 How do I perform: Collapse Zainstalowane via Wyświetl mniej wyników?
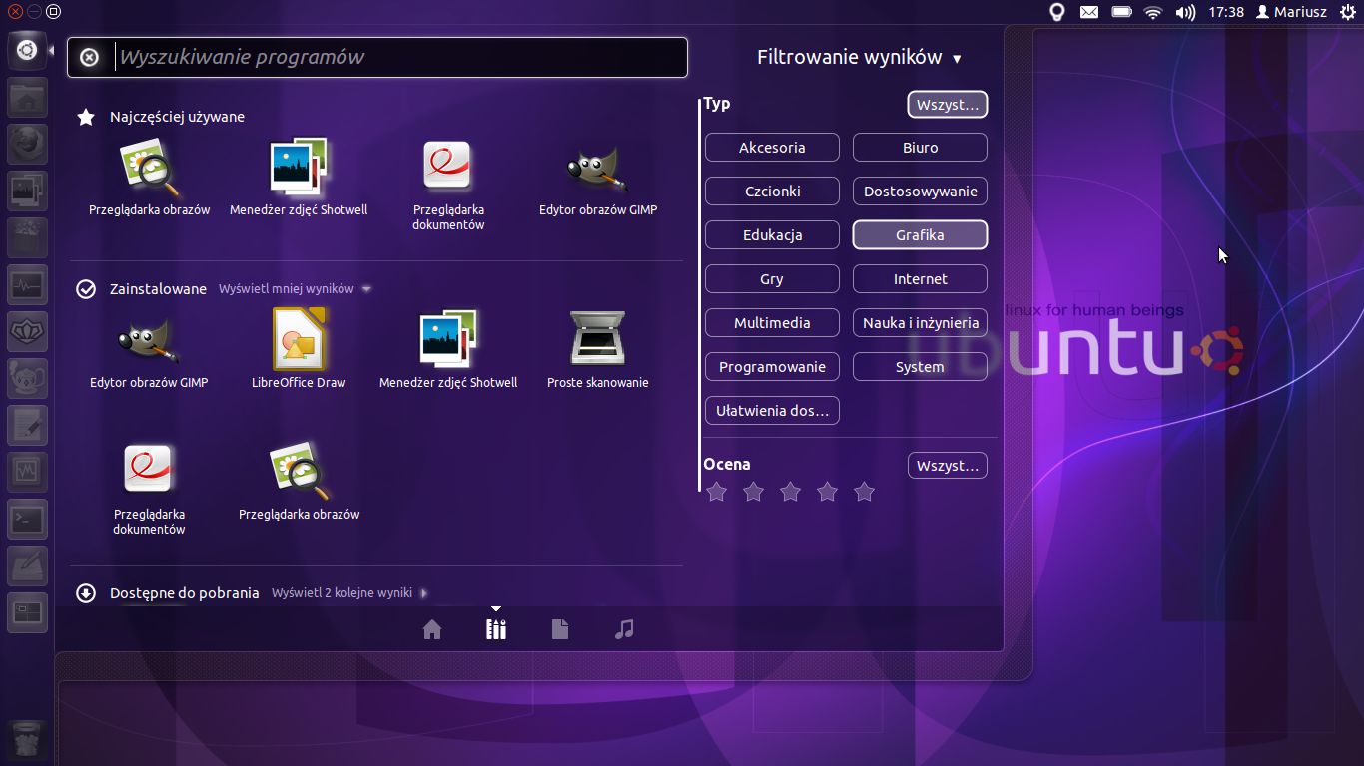pos(295,289)
